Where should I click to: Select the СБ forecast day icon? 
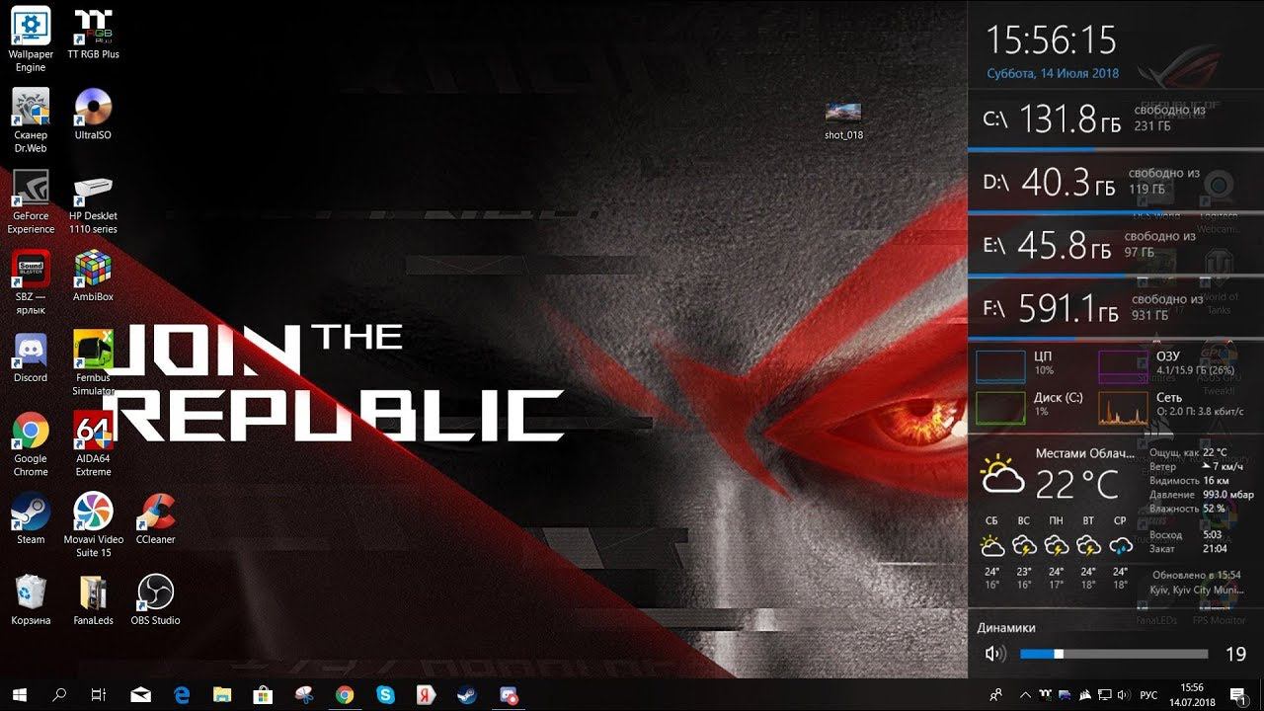point(992,545)
